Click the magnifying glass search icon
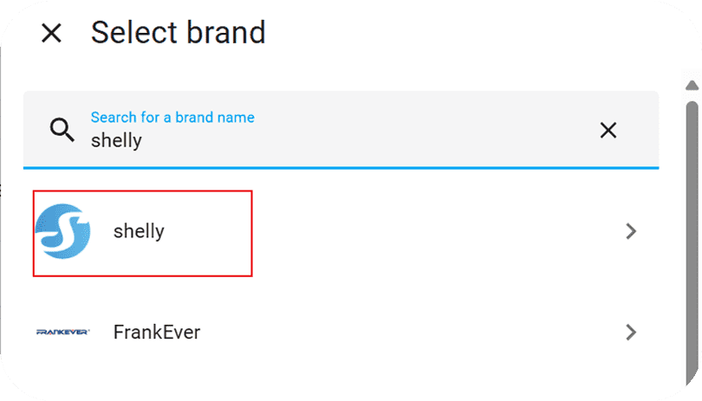The width and height of the screenshot is (702, 401). point(62,130)
